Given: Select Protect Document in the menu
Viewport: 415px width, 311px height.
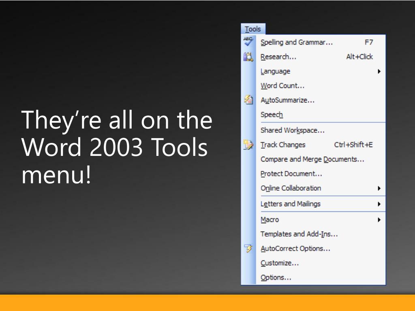Looking at the screenshot, I should coord(321,174).
